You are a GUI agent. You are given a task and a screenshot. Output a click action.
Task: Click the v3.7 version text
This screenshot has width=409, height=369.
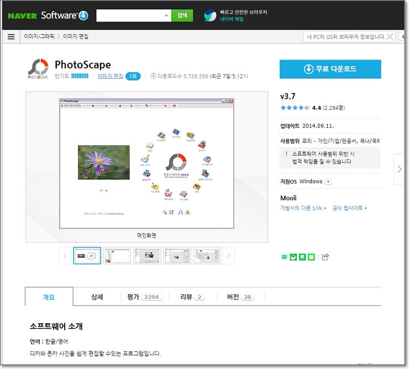click(x=288, y=97)
